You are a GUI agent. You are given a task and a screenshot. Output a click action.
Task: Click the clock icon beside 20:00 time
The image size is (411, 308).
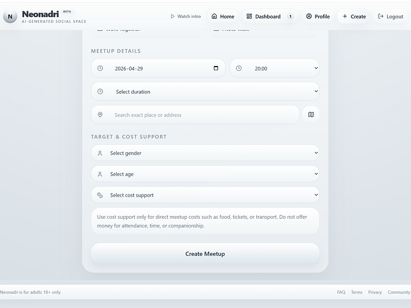[238, 68]
